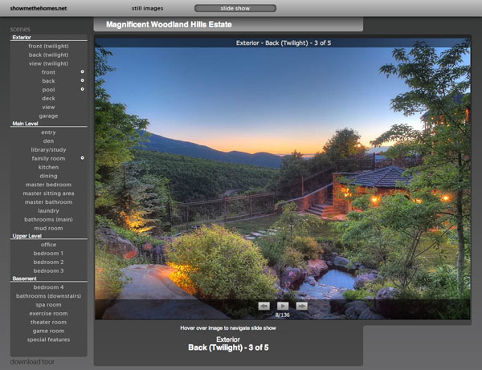Open the garage scene

48,116
